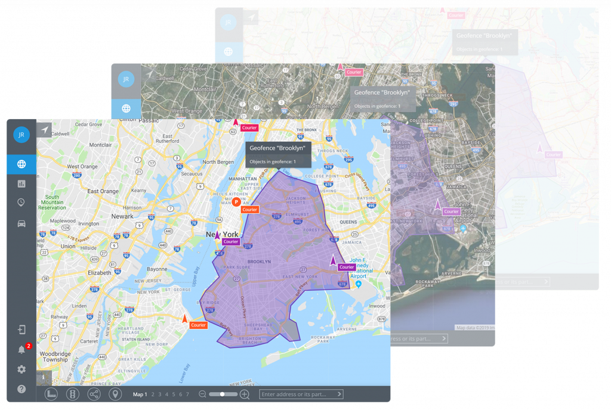Image resolution: width=611 pixels, height=410 pixels.
Task: Select the ruler measurement tool
Action: coord(51,395)
